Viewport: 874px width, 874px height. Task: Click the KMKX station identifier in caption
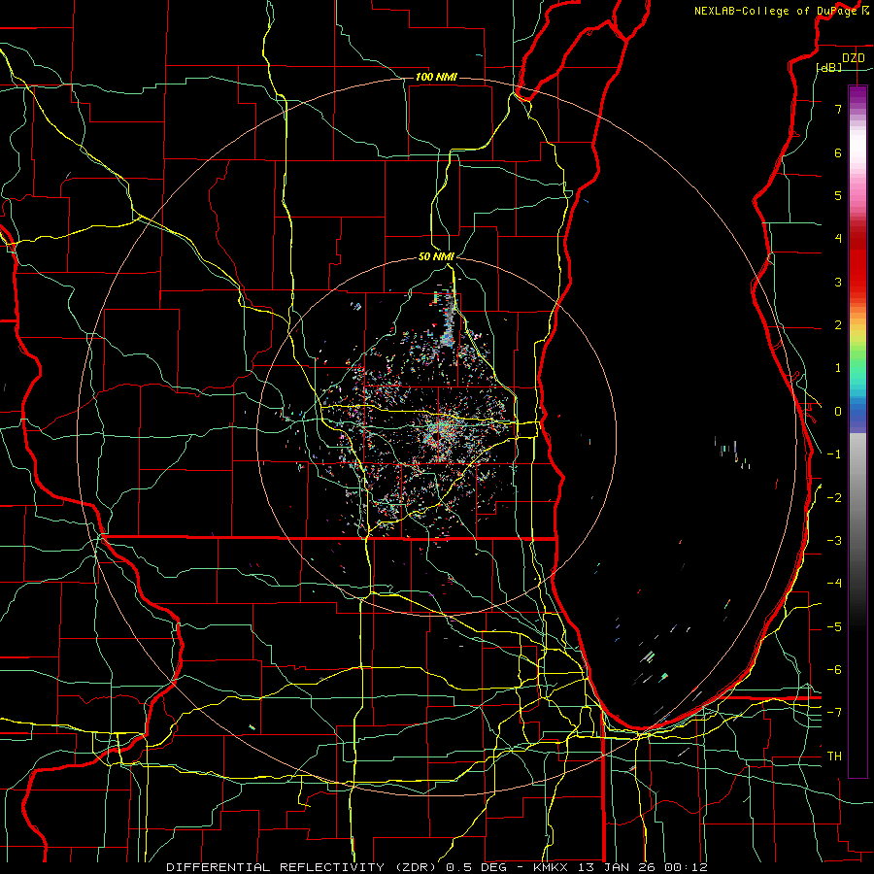click(x=551, y=867)
